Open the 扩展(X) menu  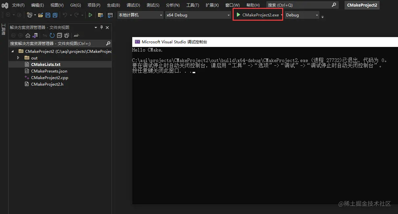click(x=212, y=5)
